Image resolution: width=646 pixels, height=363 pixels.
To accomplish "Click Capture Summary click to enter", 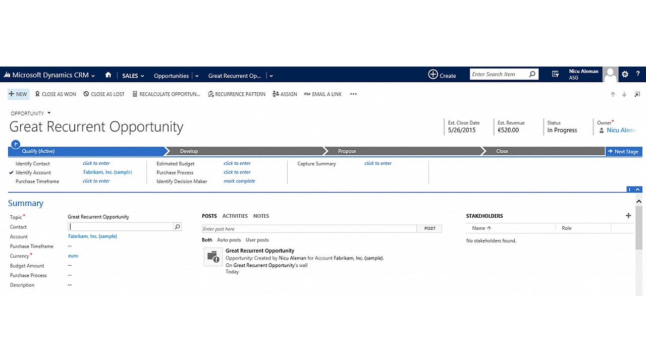I will (x=378, y=163).
